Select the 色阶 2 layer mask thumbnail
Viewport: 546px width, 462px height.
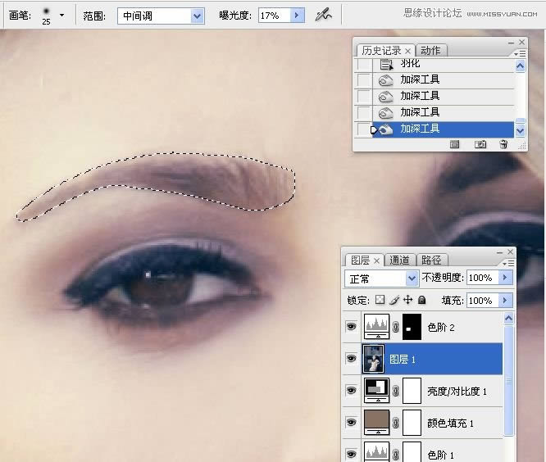413,328
